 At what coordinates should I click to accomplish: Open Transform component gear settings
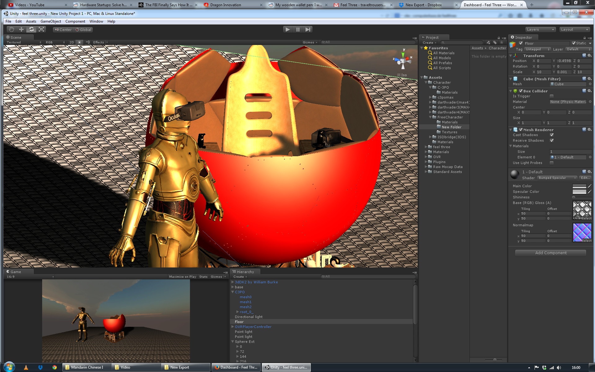click(589, 55)
